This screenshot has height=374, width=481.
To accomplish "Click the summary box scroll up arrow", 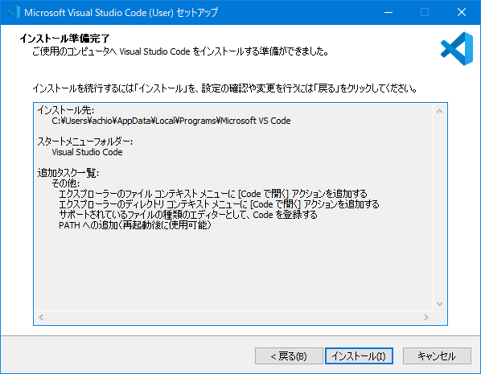I will (440, 111).
